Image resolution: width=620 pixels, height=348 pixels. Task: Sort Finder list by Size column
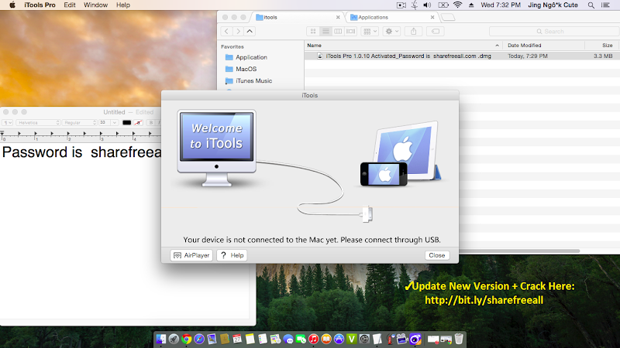(602, 46)
